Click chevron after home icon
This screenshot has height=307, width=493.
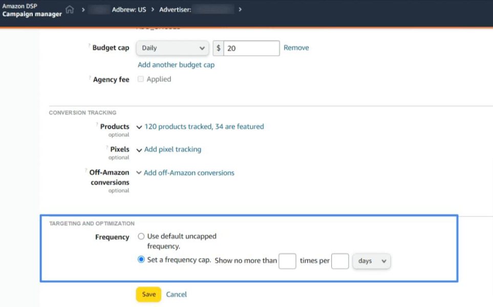83,10
